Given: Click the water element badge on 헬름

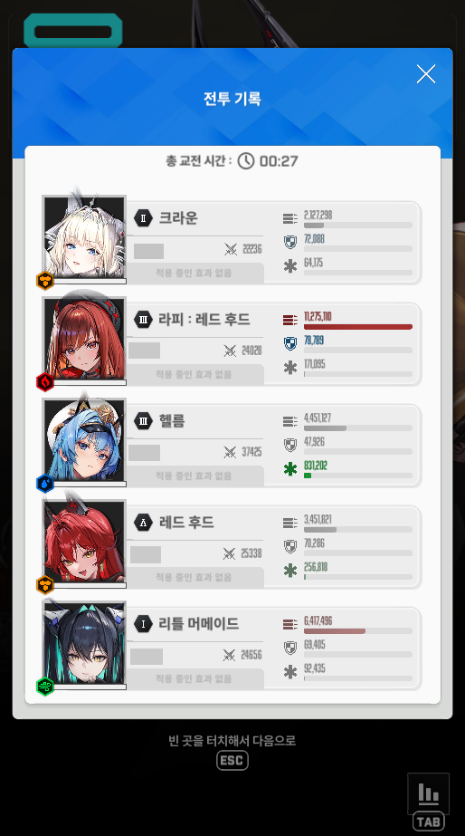Looking at the screenshot, I should [44, 483].
